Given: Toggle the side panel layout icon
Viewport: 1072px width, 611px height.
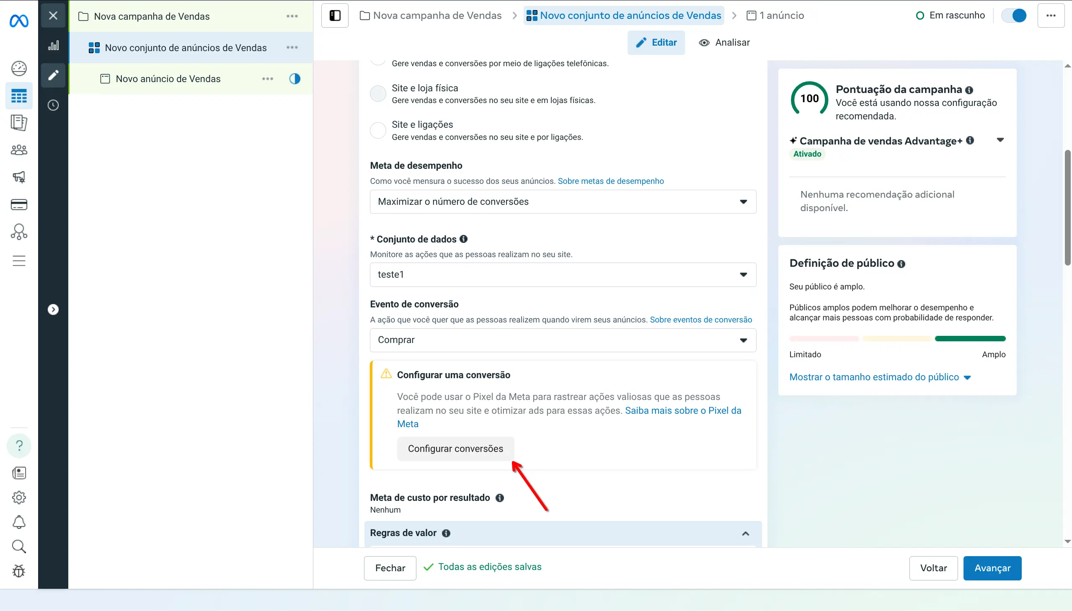Looking at the screenshot, I should tap(335, 15).
